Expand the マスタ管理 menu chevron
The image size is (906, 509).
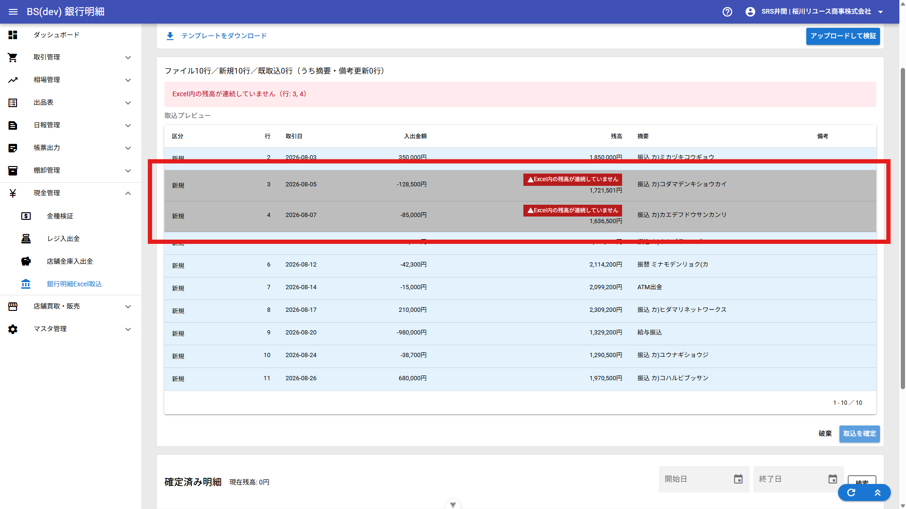pos(128,329)
